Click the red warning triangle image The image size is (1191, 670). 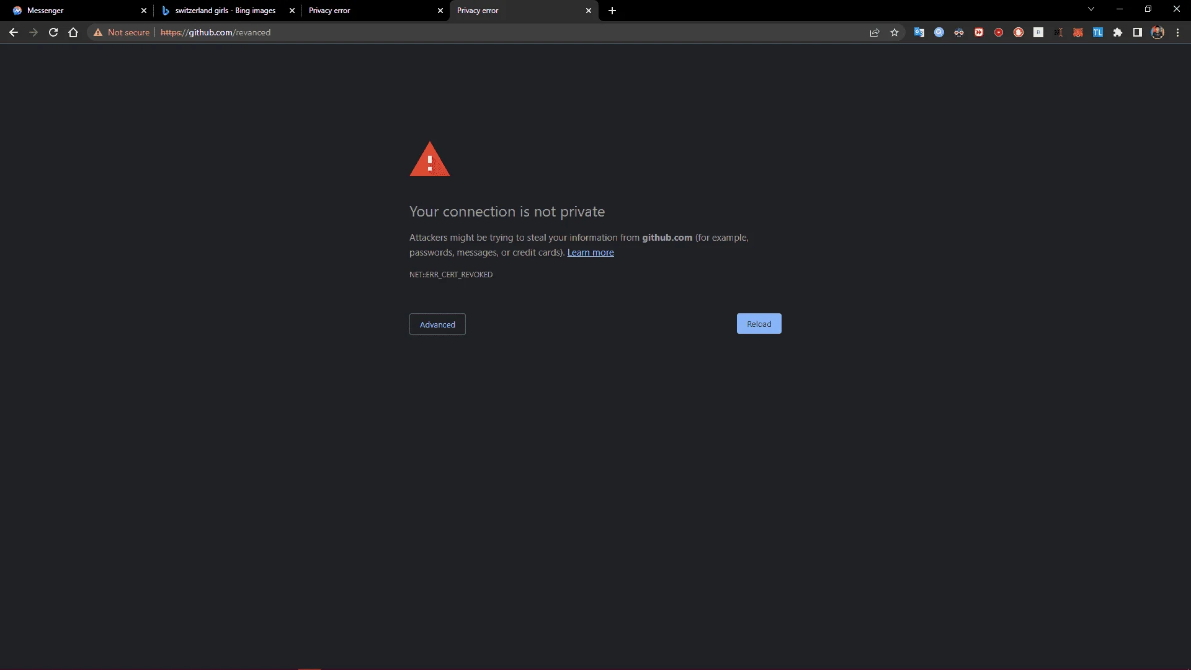(x=430, y=159)
